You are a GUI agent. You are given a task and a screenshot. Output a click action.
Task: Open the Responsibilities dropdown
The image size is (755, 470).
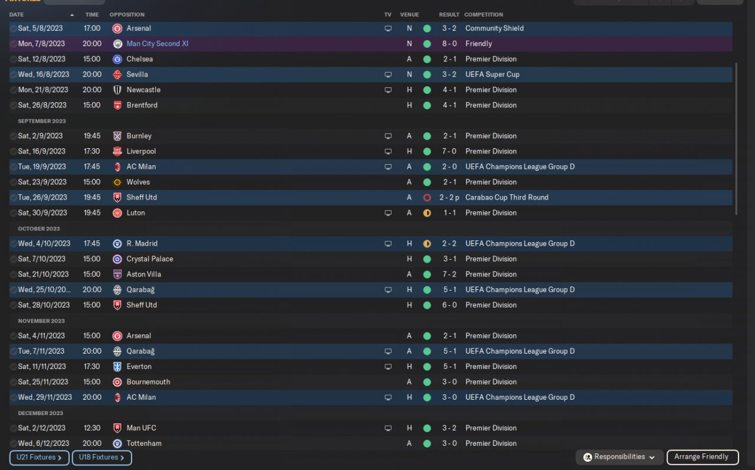[x=619, y=457]
